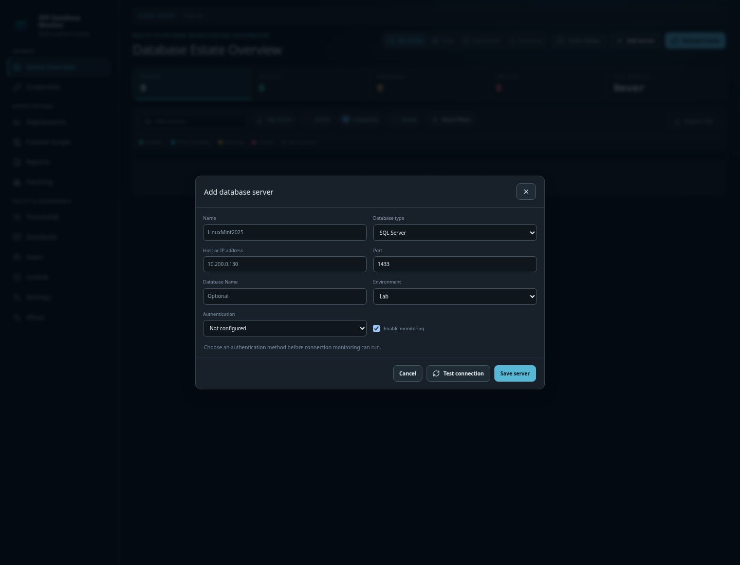Click the Cancel button
The height and width of the screenshot is (565, 740).
408,373
